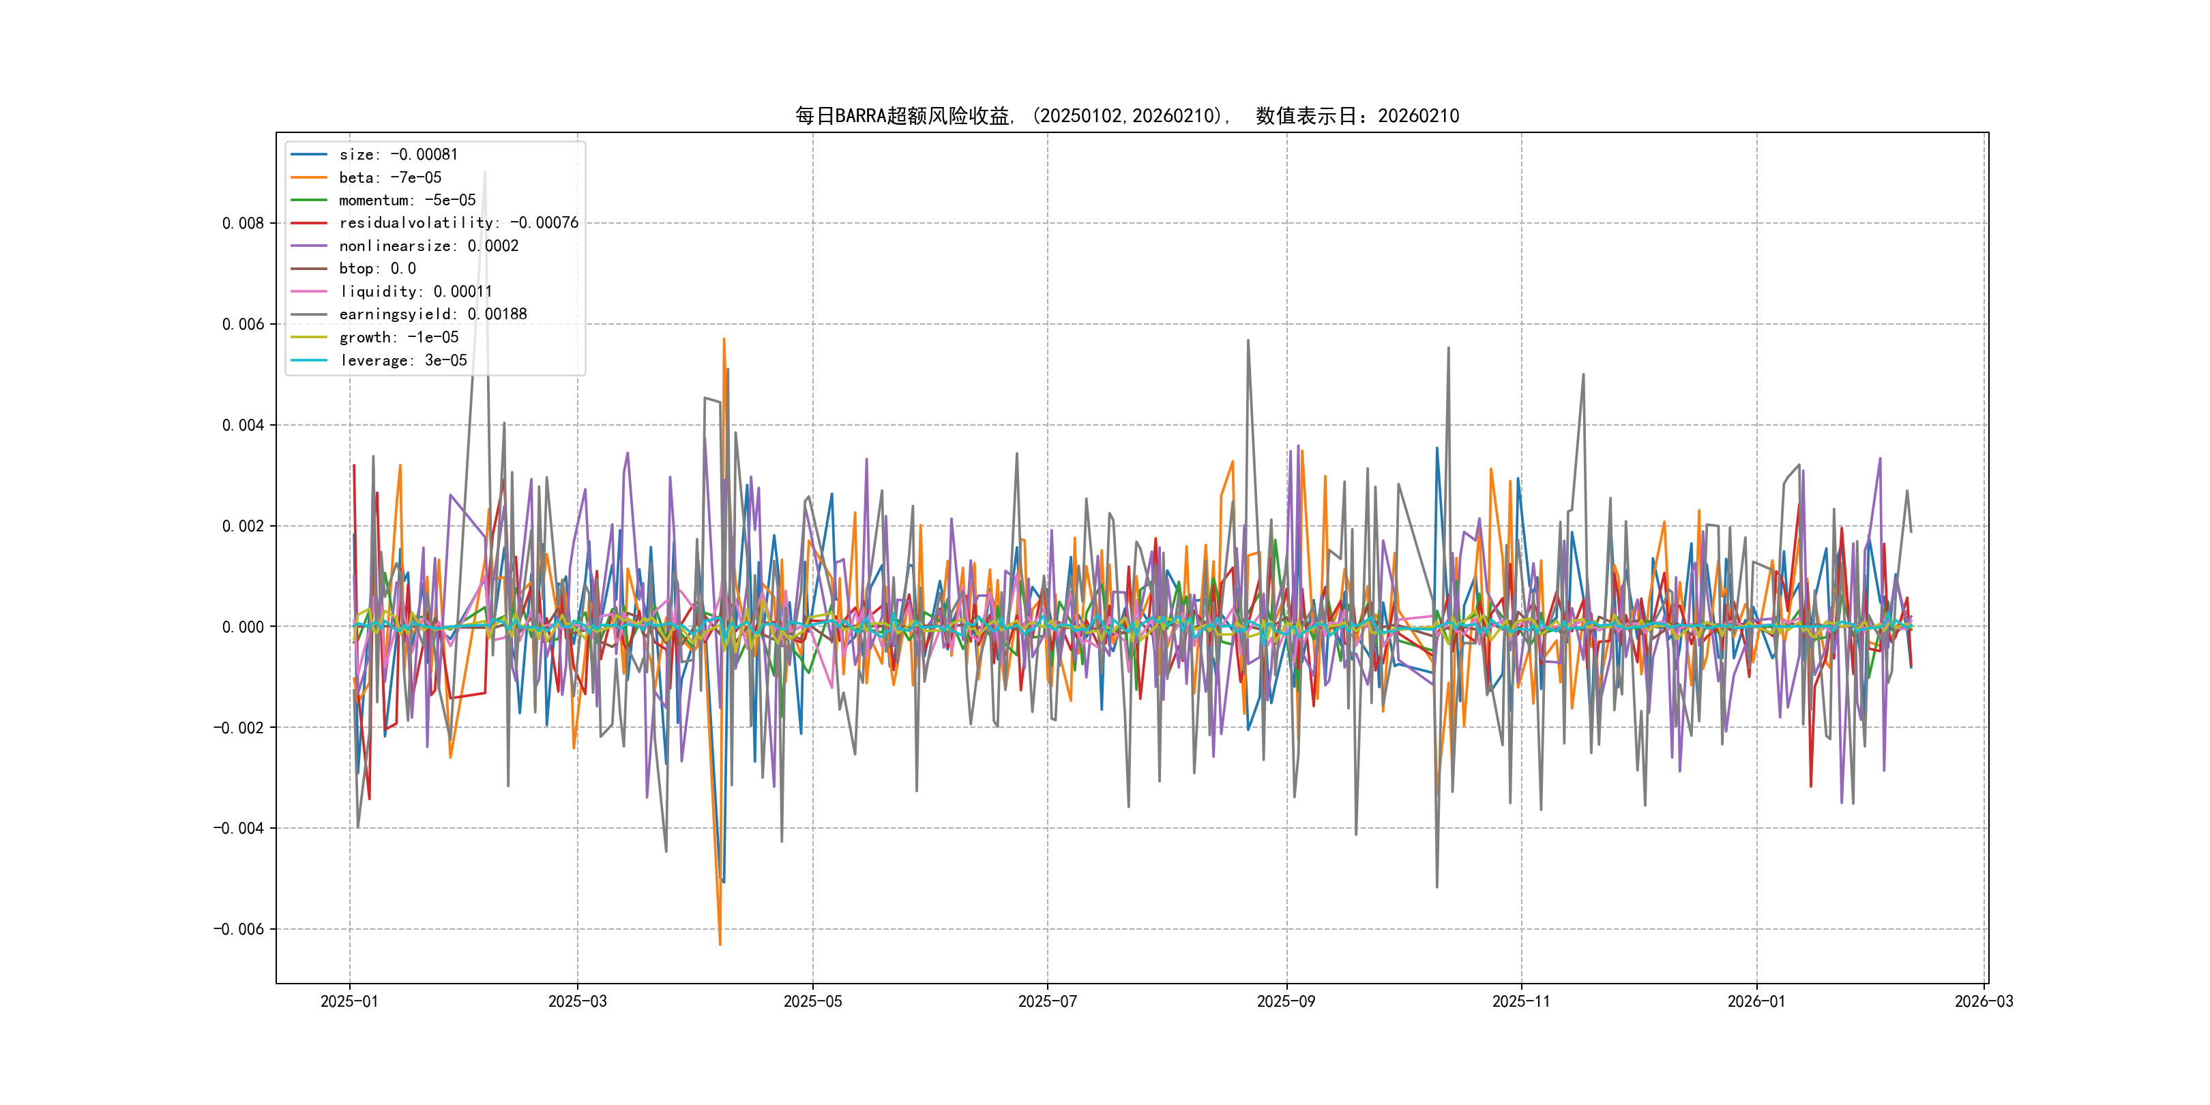The image size is (2210, 1105).
Task: Click the -0.006 y-axis tick label
Action: click(239, 929)
